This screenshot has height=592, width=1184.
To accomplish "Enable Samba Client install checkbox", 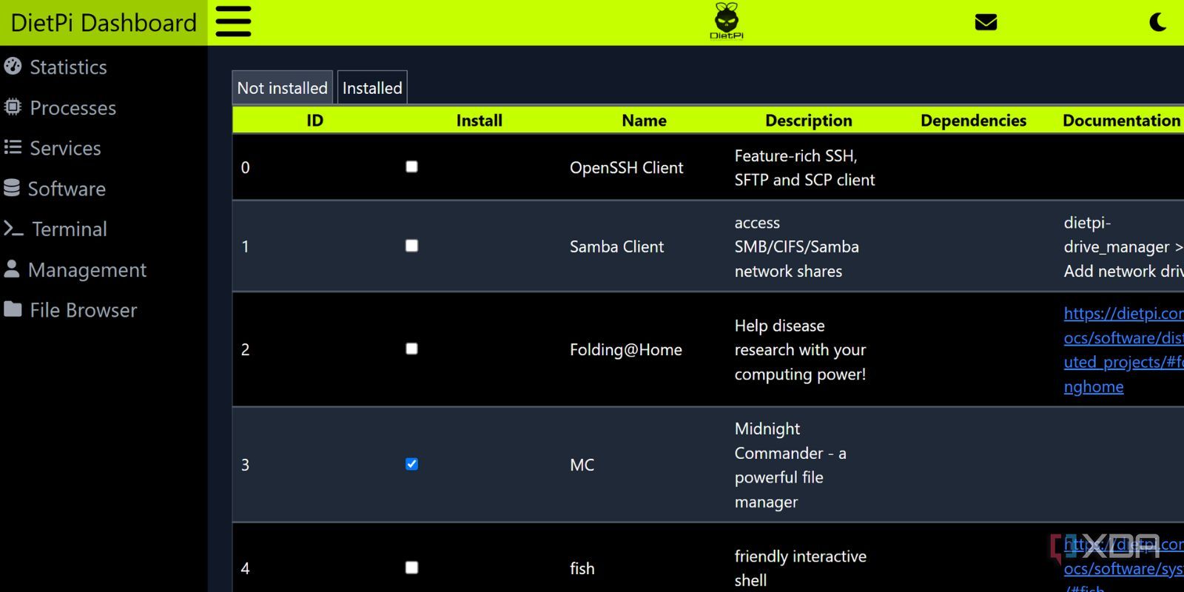I will coord(412,246).
